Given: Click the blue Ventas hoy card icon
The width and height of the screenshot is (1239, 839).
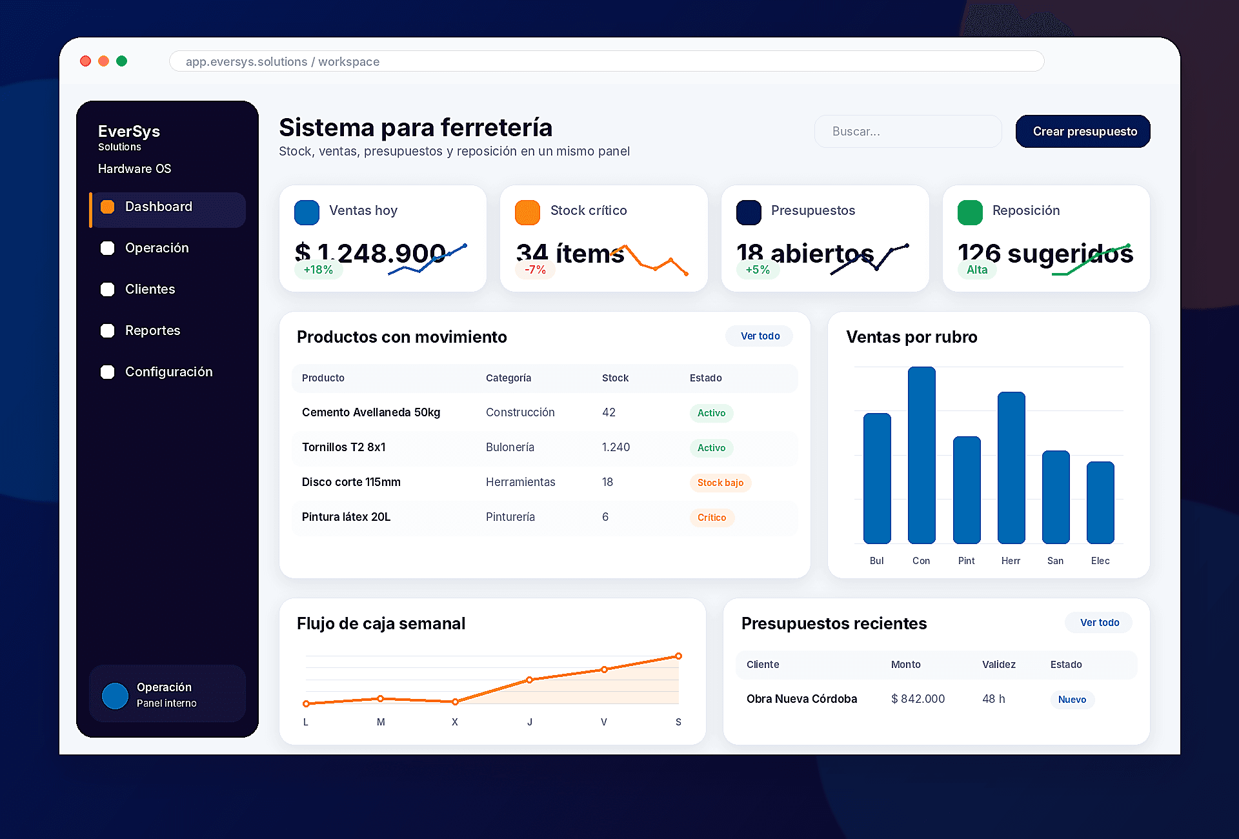Looking at the screenshot, I should [x=307, y=212].
